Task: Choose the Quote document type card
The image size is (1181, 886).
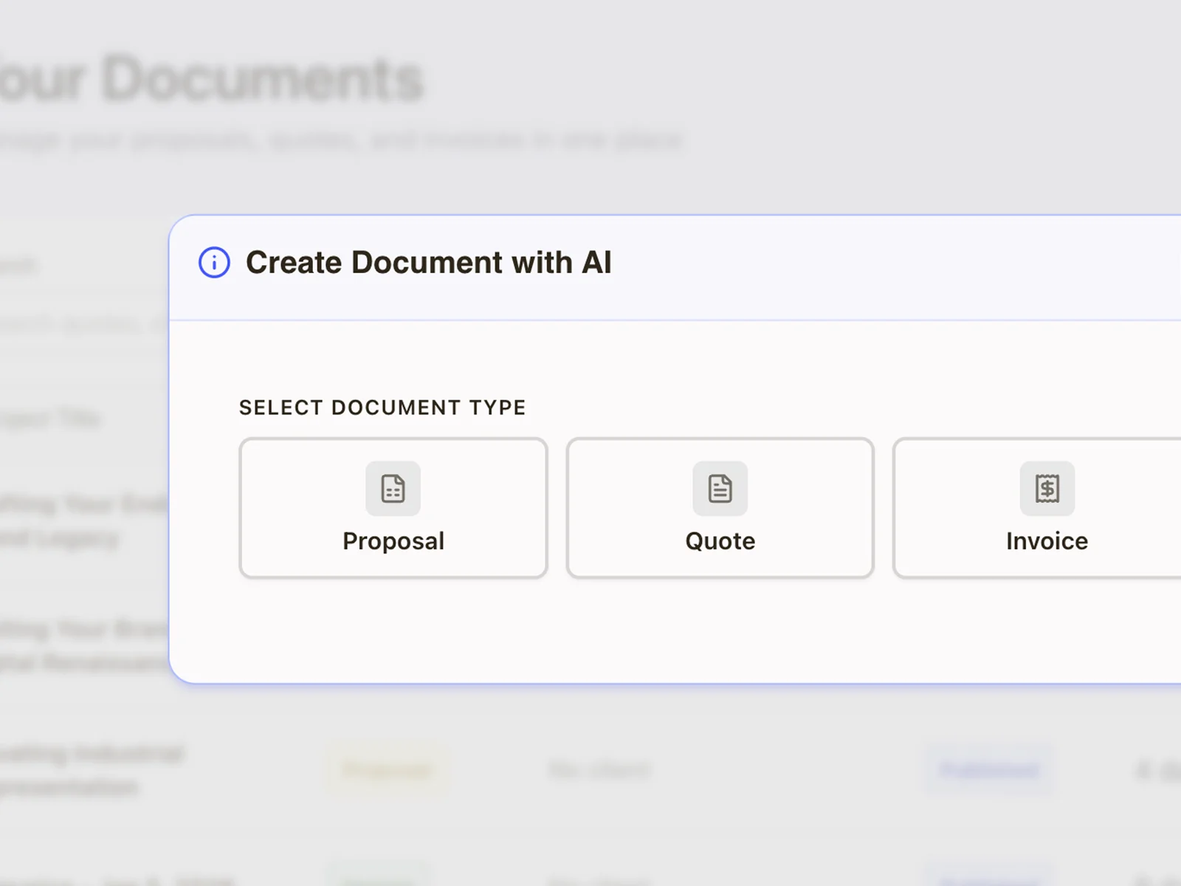Action: (720, 508)
